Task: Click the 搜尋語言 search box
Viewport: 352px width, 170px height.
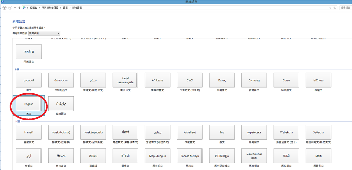Action: coord(345,7)
